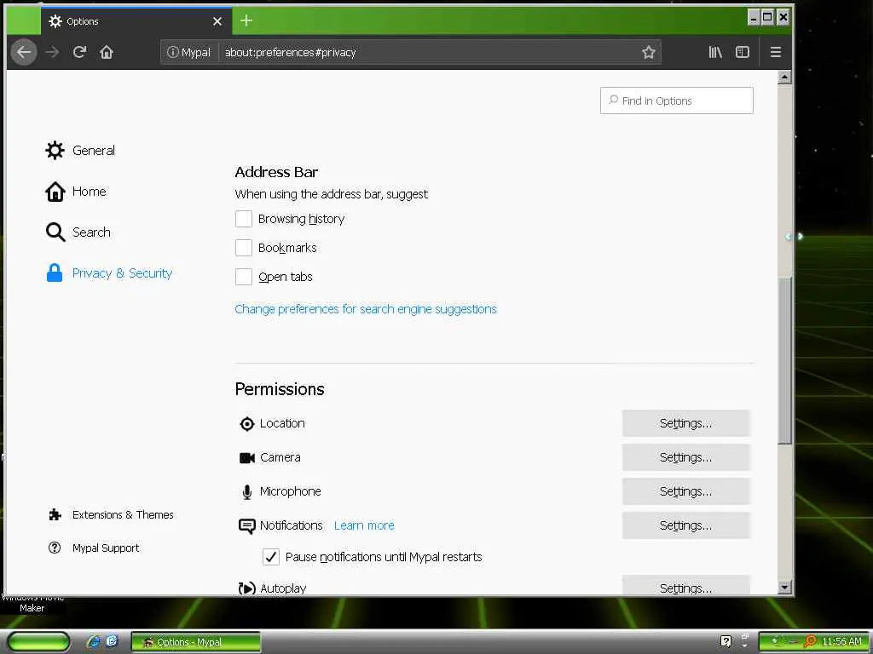Open Windows Movie Maker desktop shortcut
Screen dimensions: 873x654
pos(32,603)
